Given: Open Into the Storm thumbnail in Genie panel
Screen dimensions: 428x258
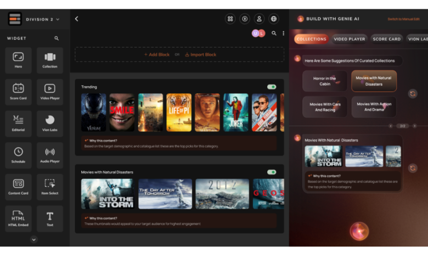Looking at the screenshot, I should point(323,156).
